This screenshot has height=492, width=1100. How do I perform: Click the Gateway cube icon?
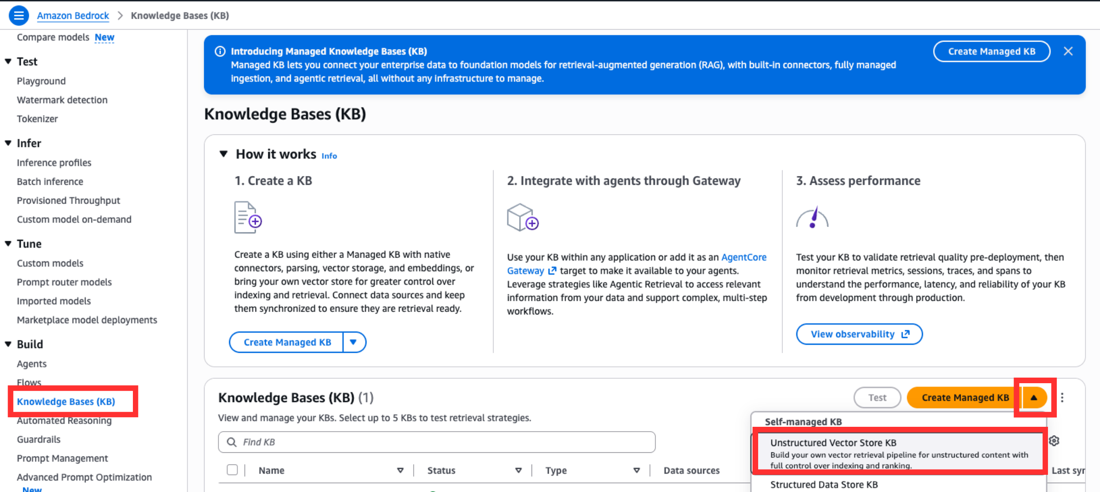point(523,218)
